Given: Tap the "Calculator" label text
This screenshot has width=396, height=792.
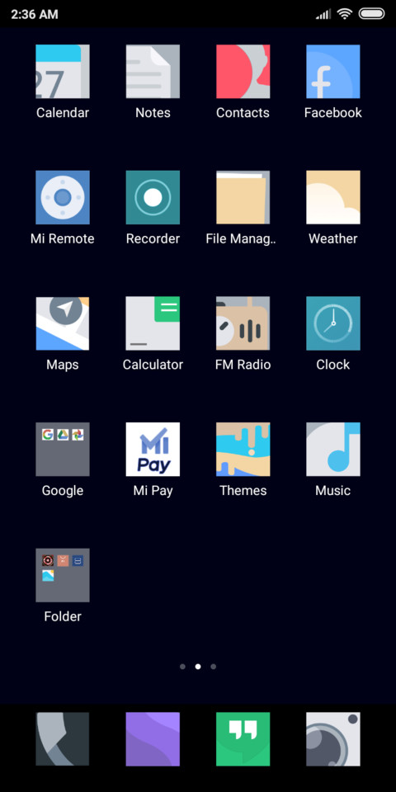Looking at the screenshot, I should 153,365.
